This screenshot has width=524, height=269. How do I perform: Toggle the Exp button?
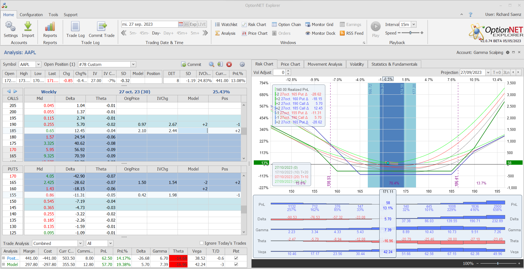[x=193, y=24]
